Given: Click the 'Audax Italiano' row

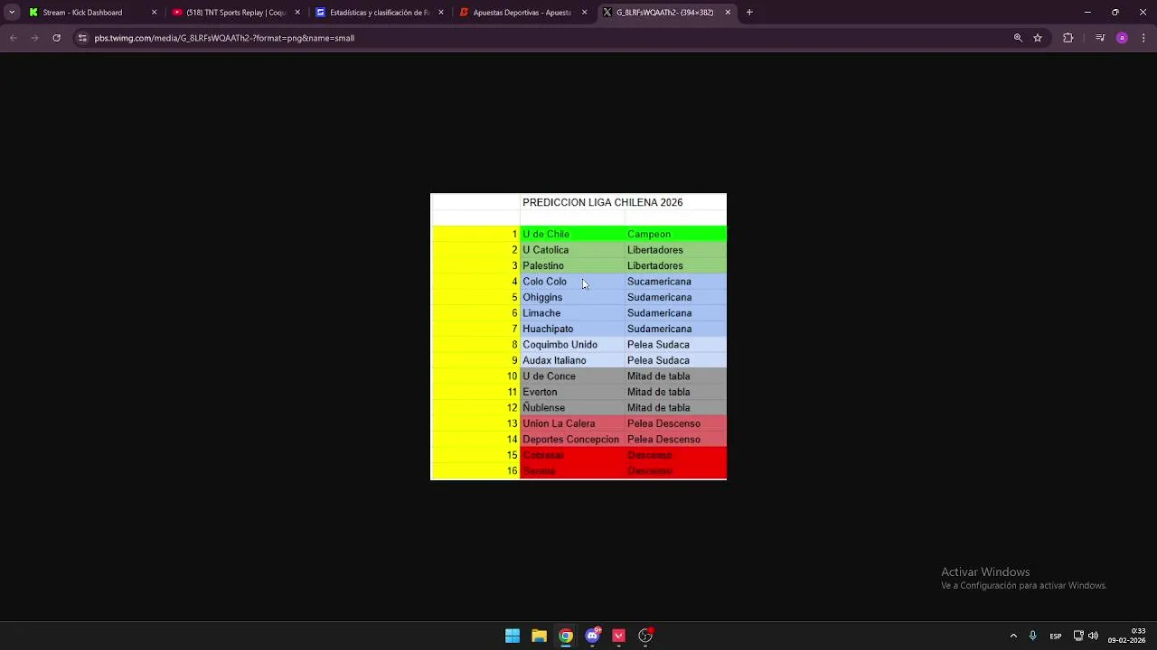Looking at the screenshot, I should tap(578, 360).
